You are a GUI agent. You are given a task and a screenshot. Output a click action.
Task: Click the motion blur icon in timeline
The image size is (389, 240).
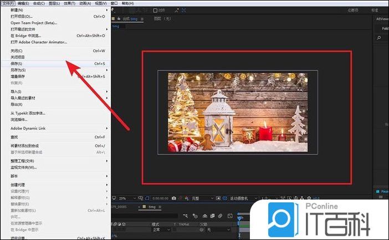point(221,216)
